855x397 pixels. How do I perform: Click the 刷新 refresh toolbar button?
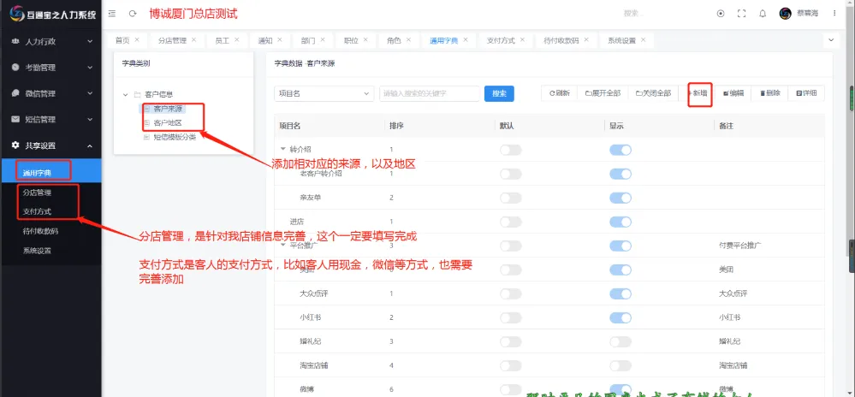pos(560,93)
